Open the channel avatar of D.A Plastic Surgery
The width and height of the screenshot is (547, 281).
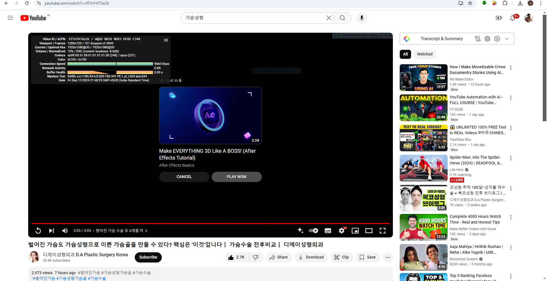click(34, 257)
